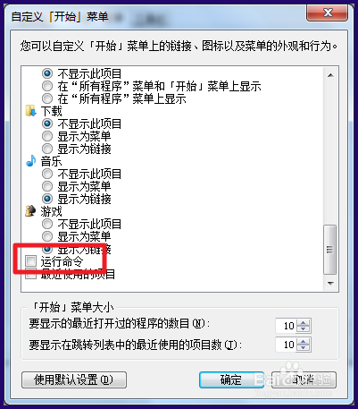Click the scrollbar down arrow
The image size is (358, 409).
[330, 283]
